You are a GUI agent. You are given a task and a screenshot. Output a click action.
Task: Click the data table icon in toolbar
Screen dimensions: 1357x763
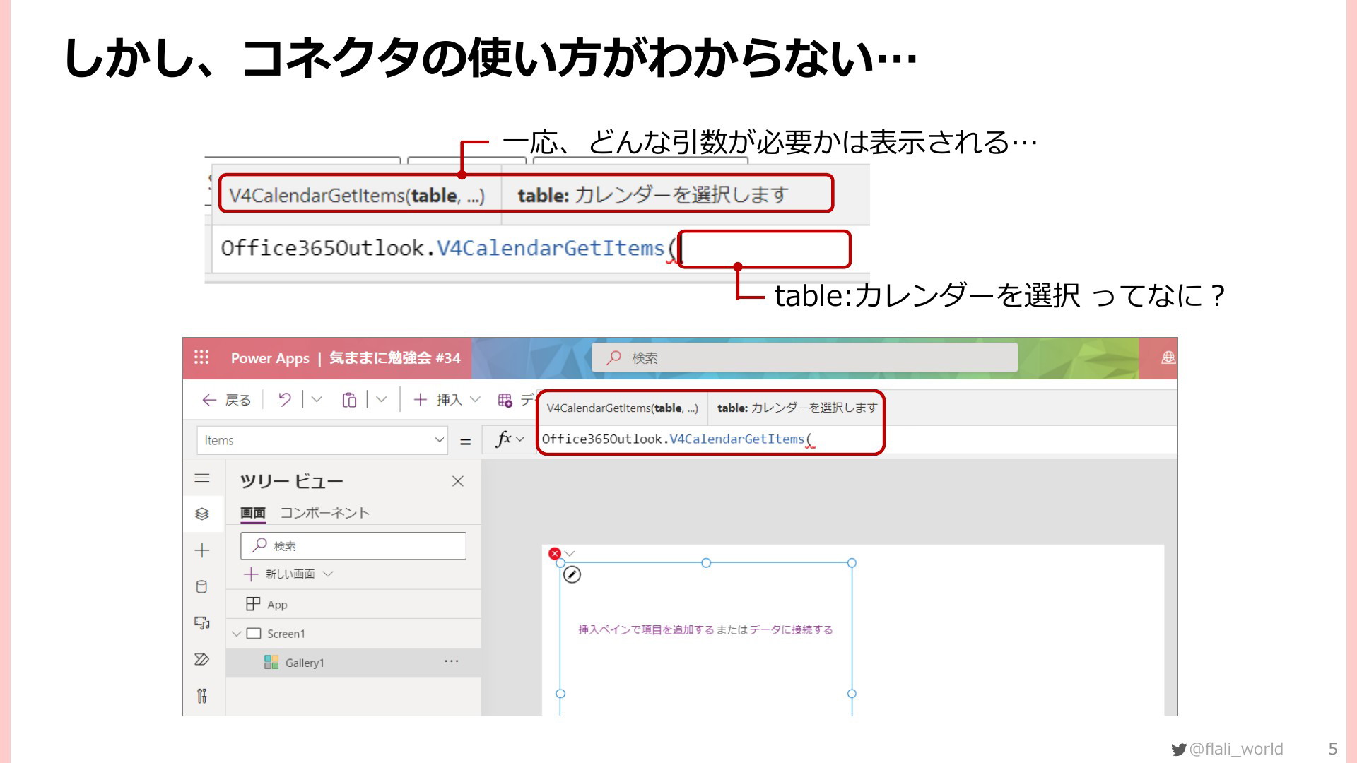[505, 401]
